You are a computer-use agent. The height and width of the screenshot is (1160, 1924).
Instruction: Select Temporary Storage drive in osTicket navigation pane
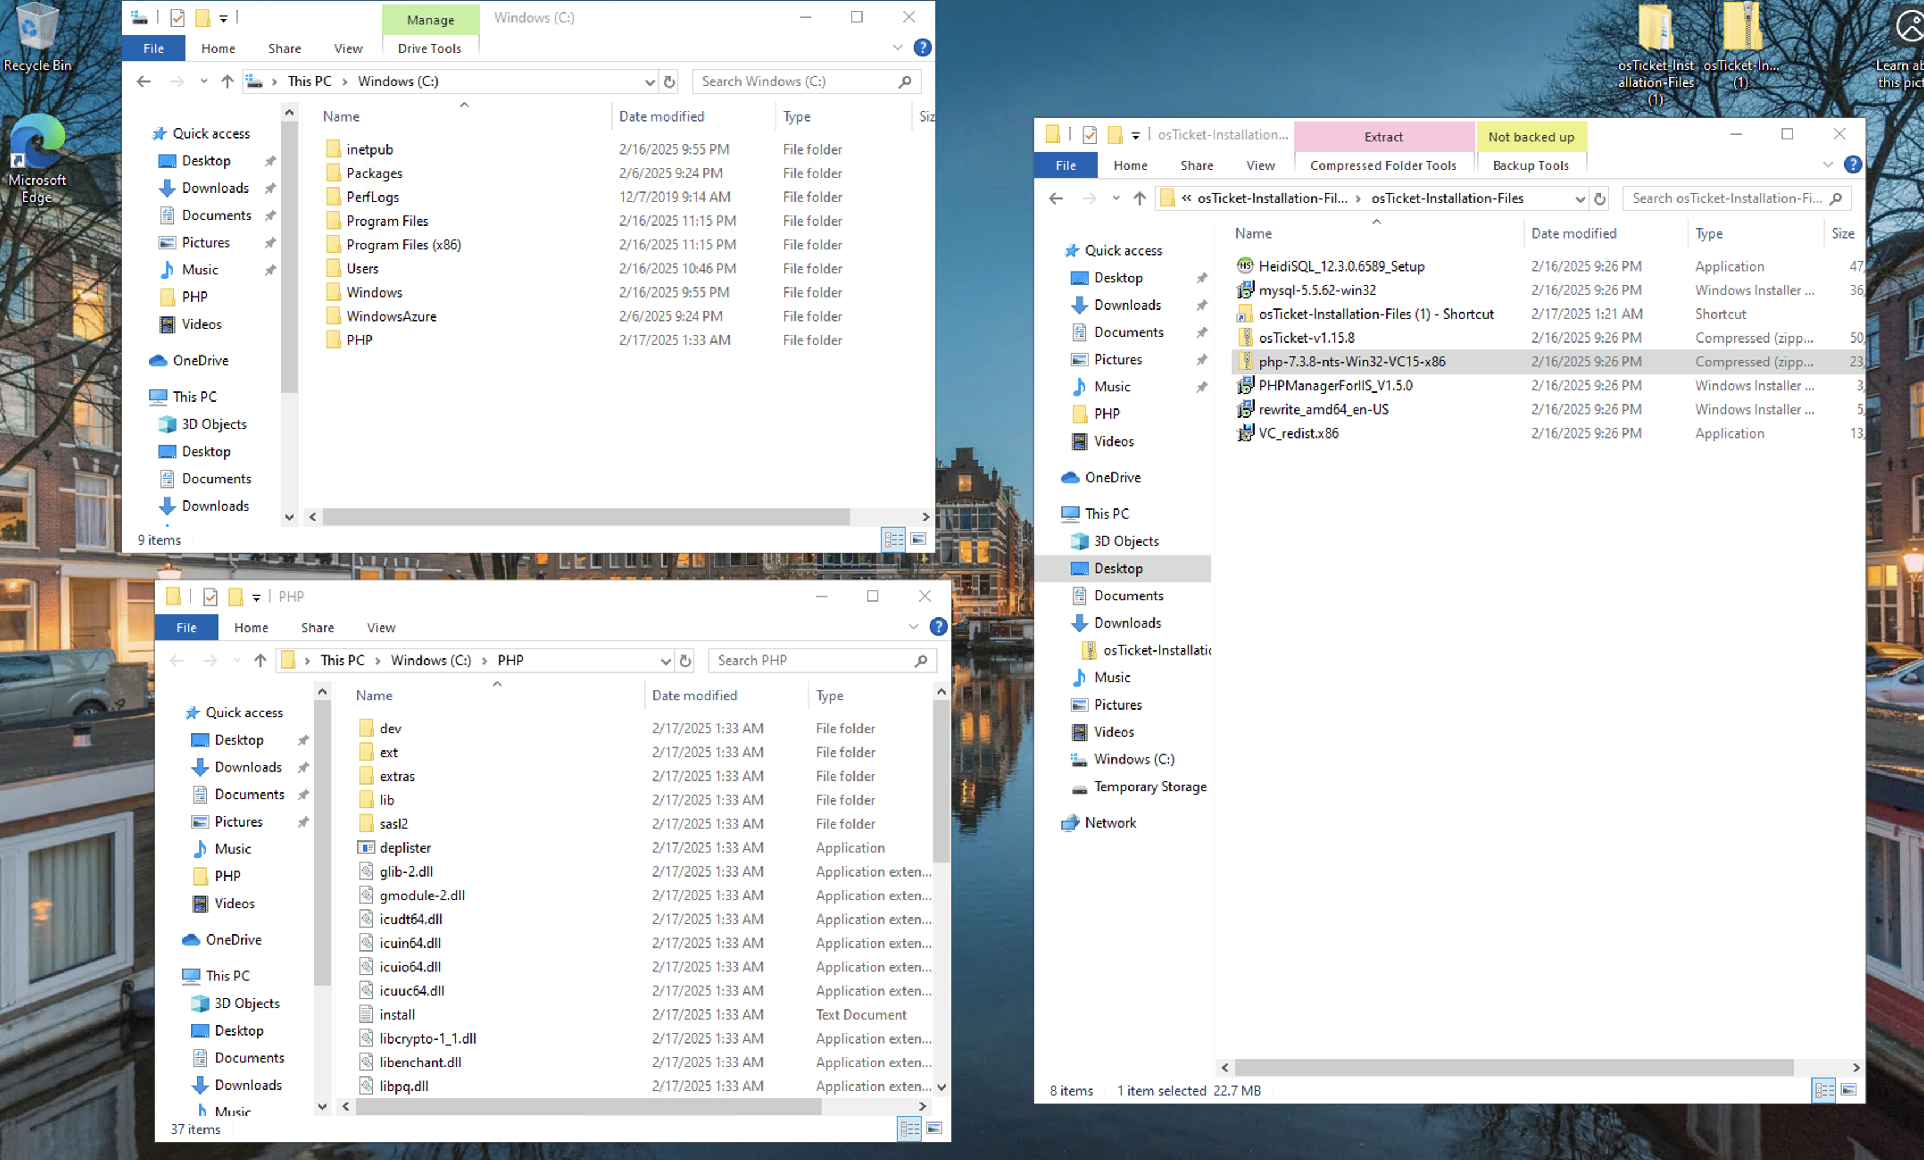1150,787
